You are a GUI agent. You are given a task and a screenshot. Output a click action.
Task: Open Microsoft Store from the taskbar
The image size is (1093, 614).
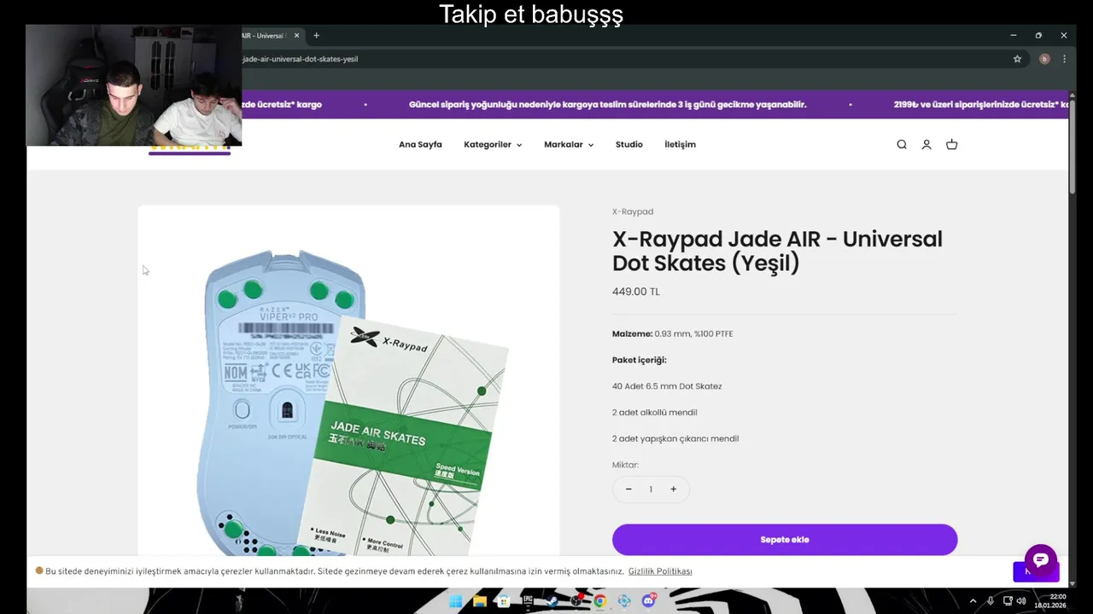pyautogui.click(x=504, y=600)
